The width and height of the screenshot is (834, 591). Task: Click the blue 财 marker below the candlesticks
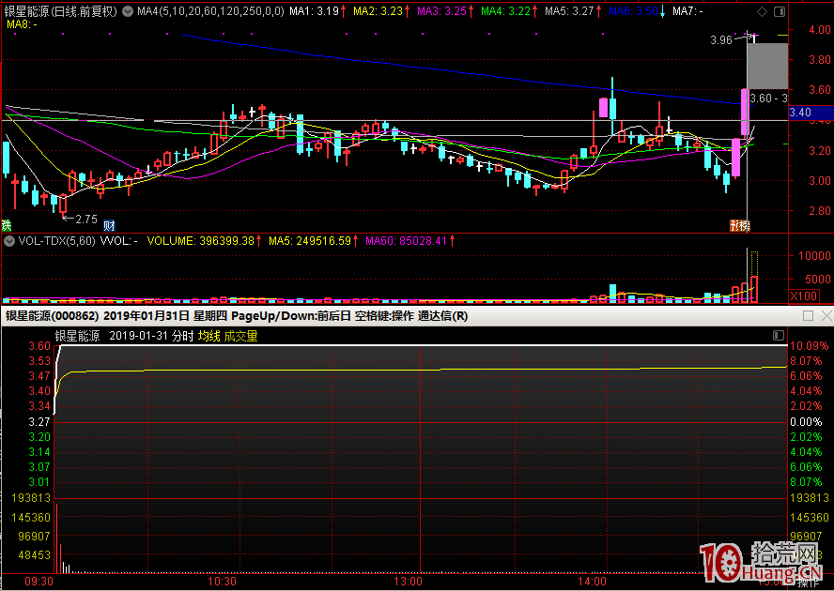coord(109,225)
